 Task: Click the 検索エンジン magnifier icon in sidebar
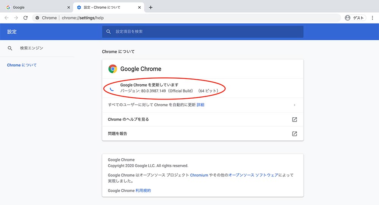(10, 48)
